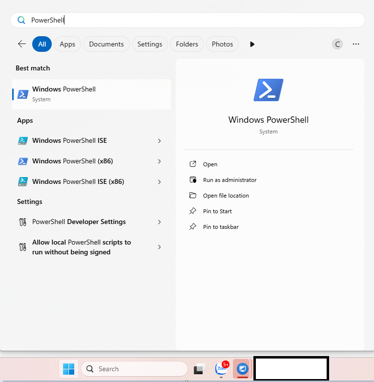Open the remote desktop app on taskbar

click(243, 369)
